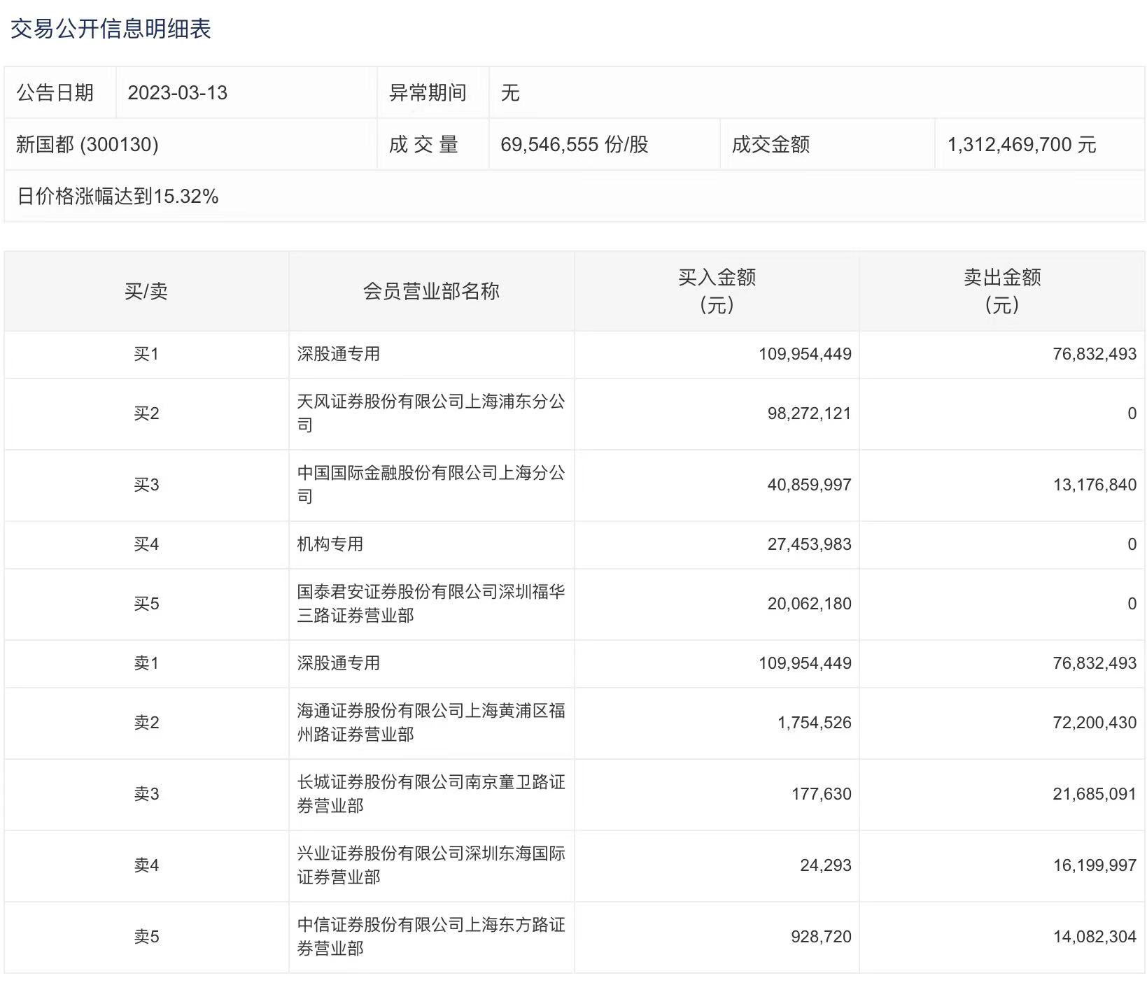The height and width of the screenshot is (985, 1147).
Task: Click the 买入金额 (元) column header
Action: tap(717, 291)
